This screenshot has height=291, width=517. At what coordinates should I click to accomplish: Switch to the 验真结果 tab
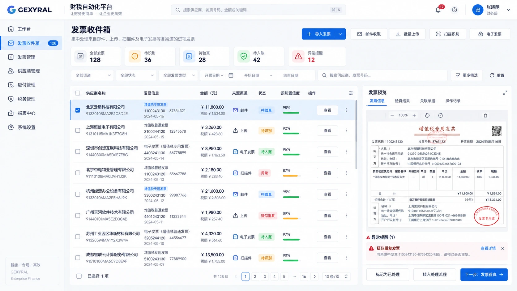pos(402,101)
